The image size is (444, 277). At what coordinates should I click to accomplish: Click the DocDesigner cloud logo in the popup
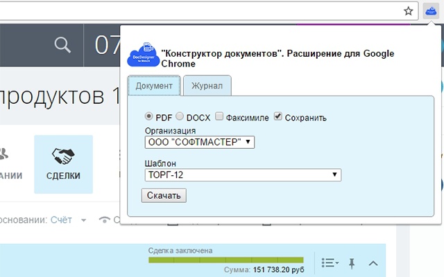144,55
